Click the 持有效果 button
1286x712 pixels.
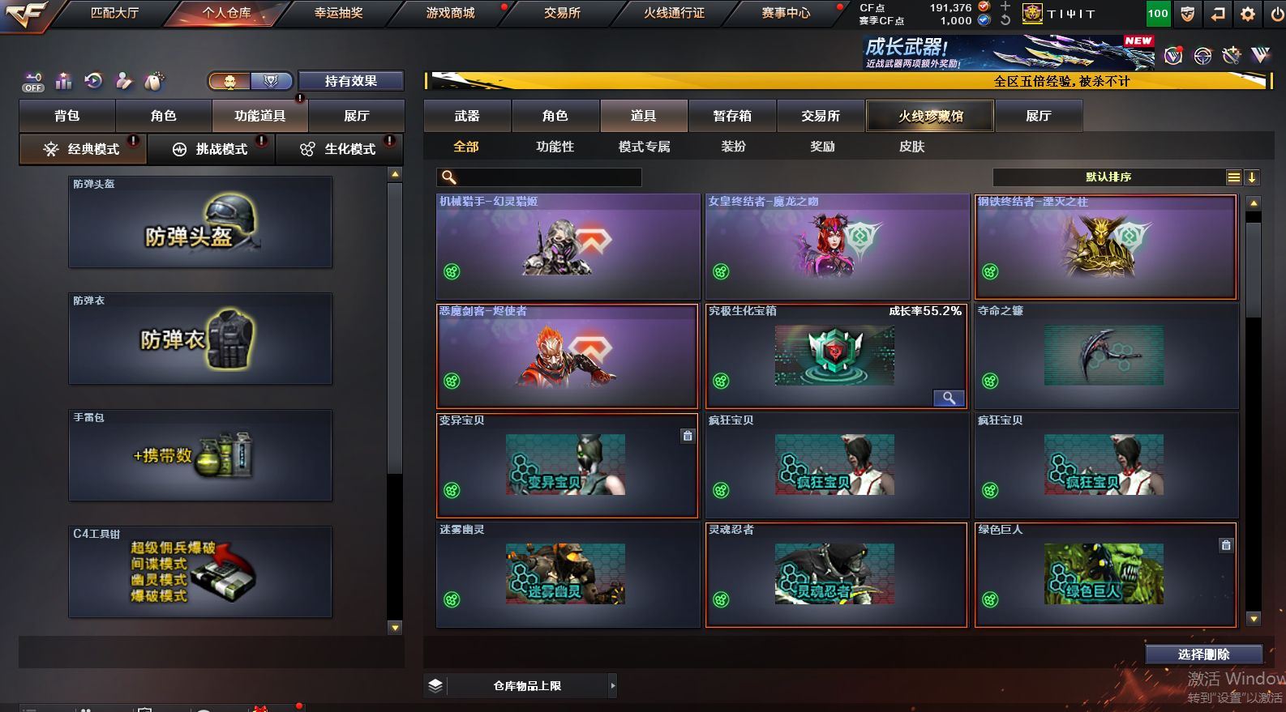point(351,81)
